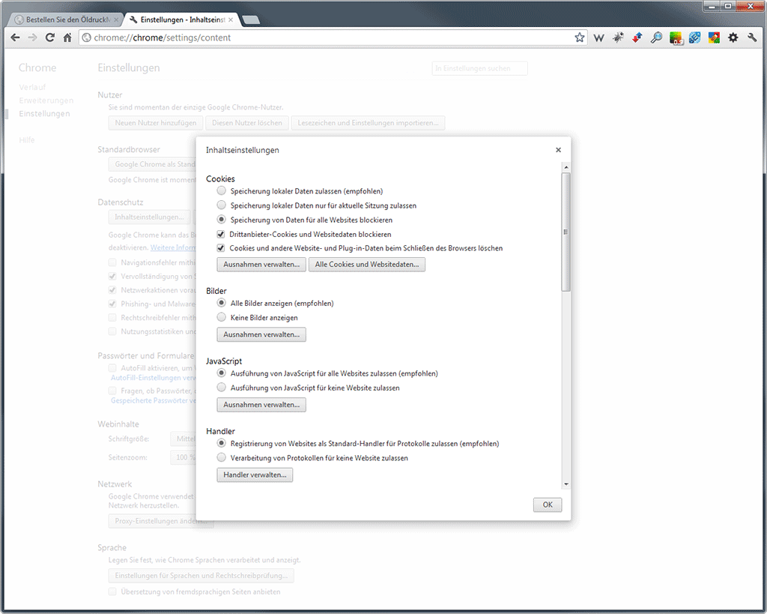Viewport: 767px width, 614px height.
Task: Toggle the AutoFill aktivieren checkbox
Action: point(112,367)
